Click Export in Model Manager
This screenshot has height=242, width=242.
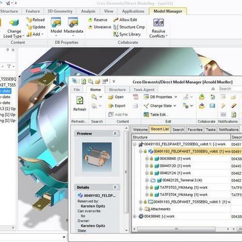coord(117,106)
